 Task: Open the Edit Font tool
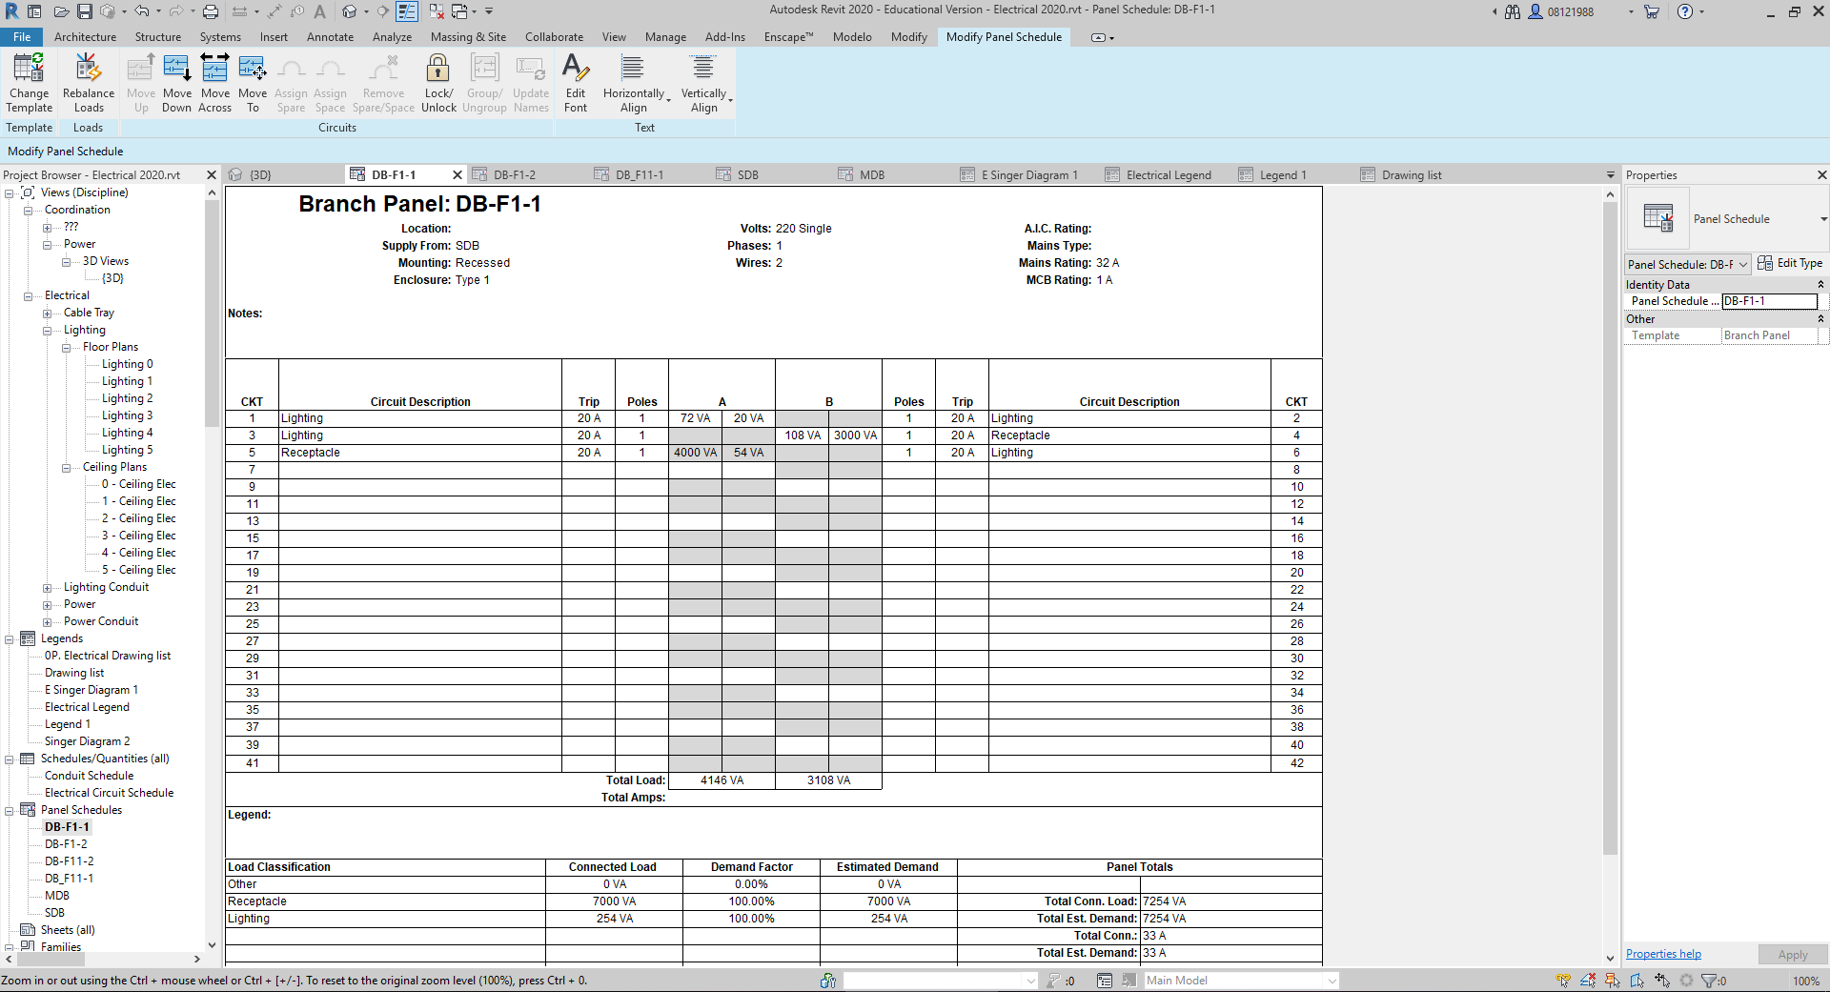point(576,70)
